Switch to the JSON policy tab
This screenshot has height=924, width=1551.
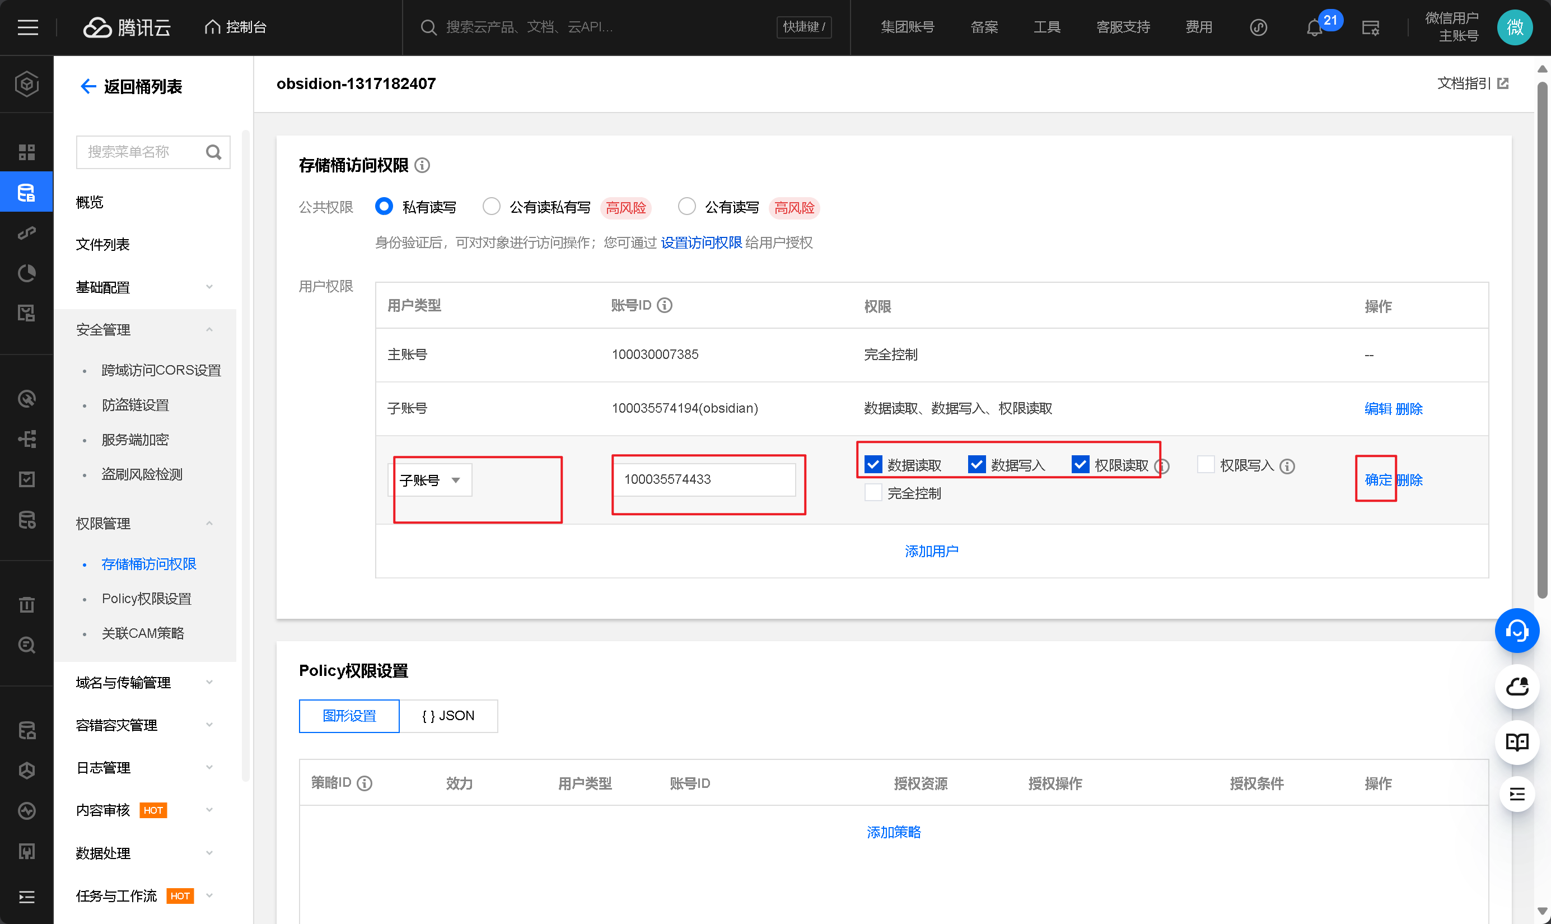(x=448, y=716)
